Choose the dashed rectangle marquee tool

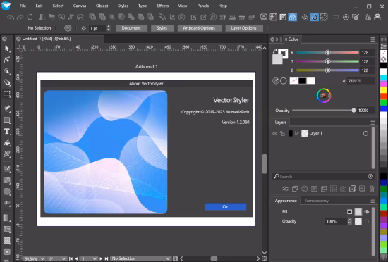pos(7,94)
